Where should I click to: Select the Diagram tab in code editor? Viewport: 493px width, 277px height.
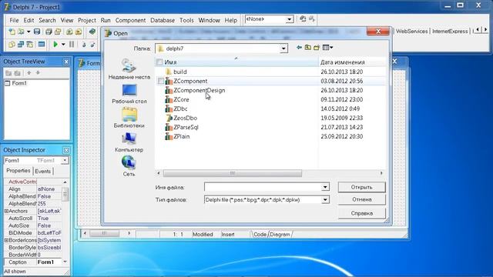[x=280, y=234]
